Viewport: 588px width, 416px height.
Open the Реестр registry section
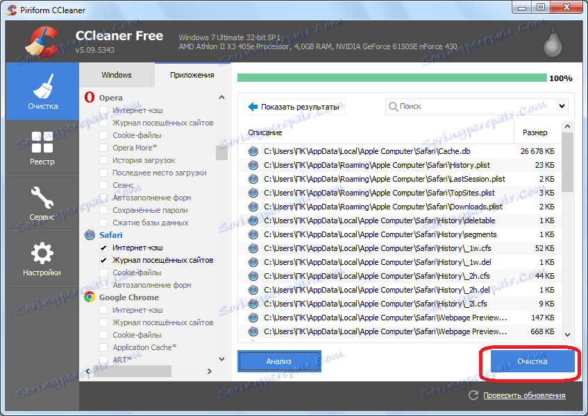pos(42,148)
